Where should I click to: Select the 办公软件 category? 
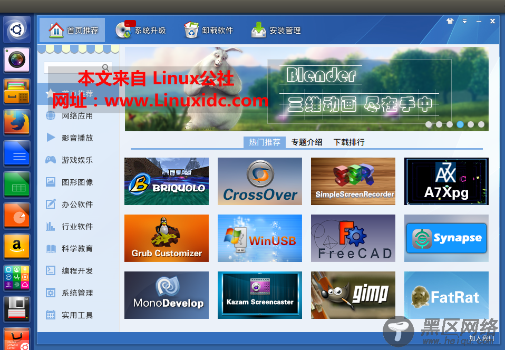point(78,204)
